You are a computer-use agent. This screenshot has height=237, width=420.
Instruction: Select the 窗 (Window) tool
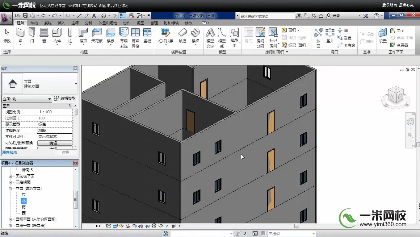click(x=44, y=35)
